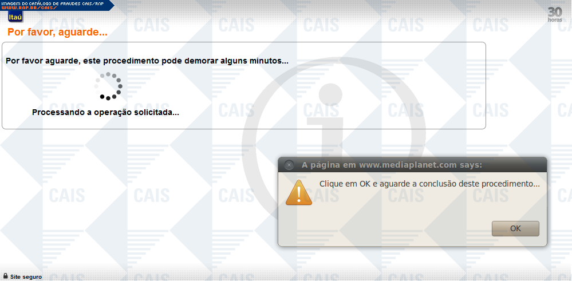Click the 'Site seguro' label
Screen dimensions: 572x281
[26, 277]
